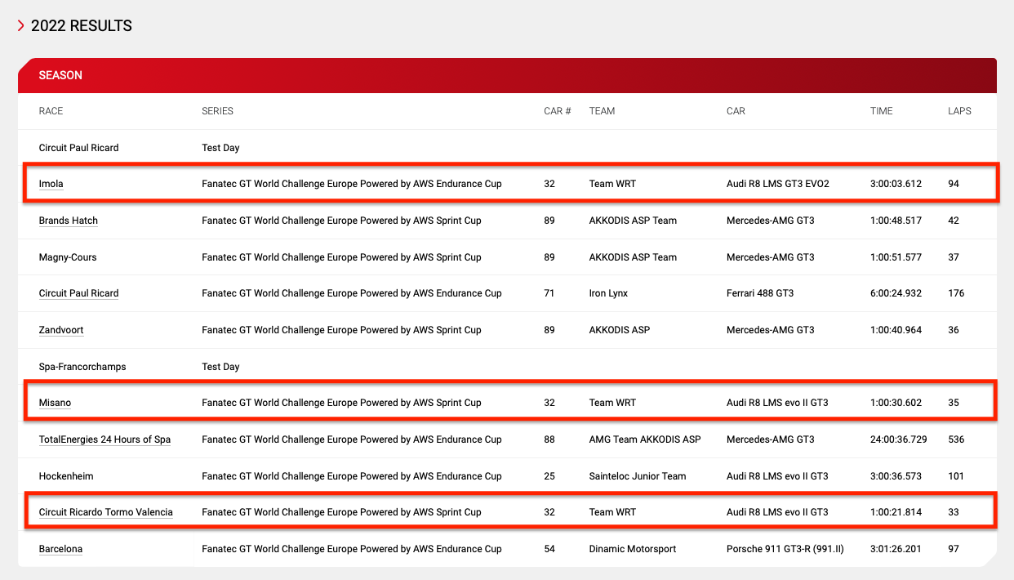The height and width of the screenshot is (580, 1014).
Task: Click the Ferrari 488 GT3 car cell
Action: (760, 293)
